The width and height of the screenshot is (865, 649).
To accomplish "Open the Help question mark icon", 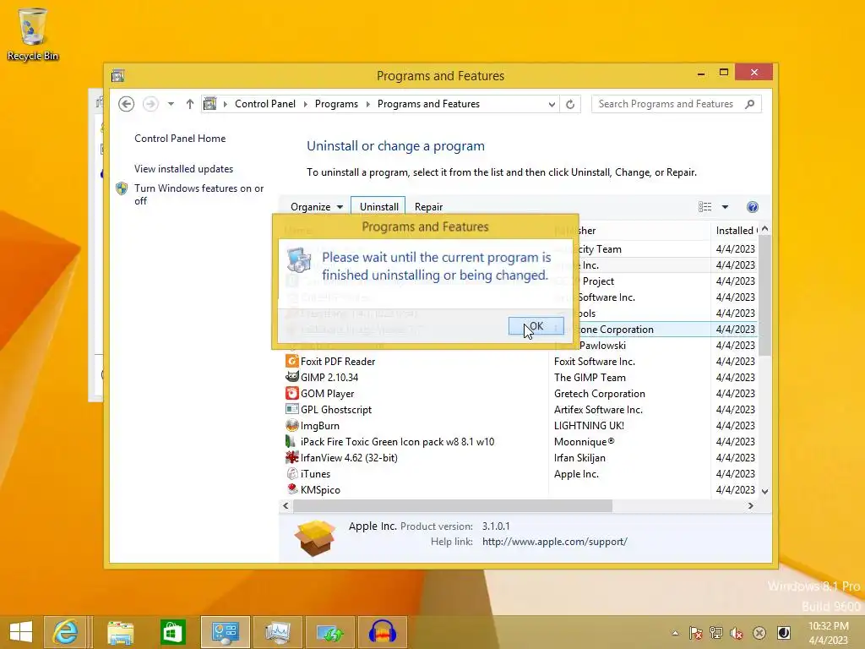I will 752,207.
